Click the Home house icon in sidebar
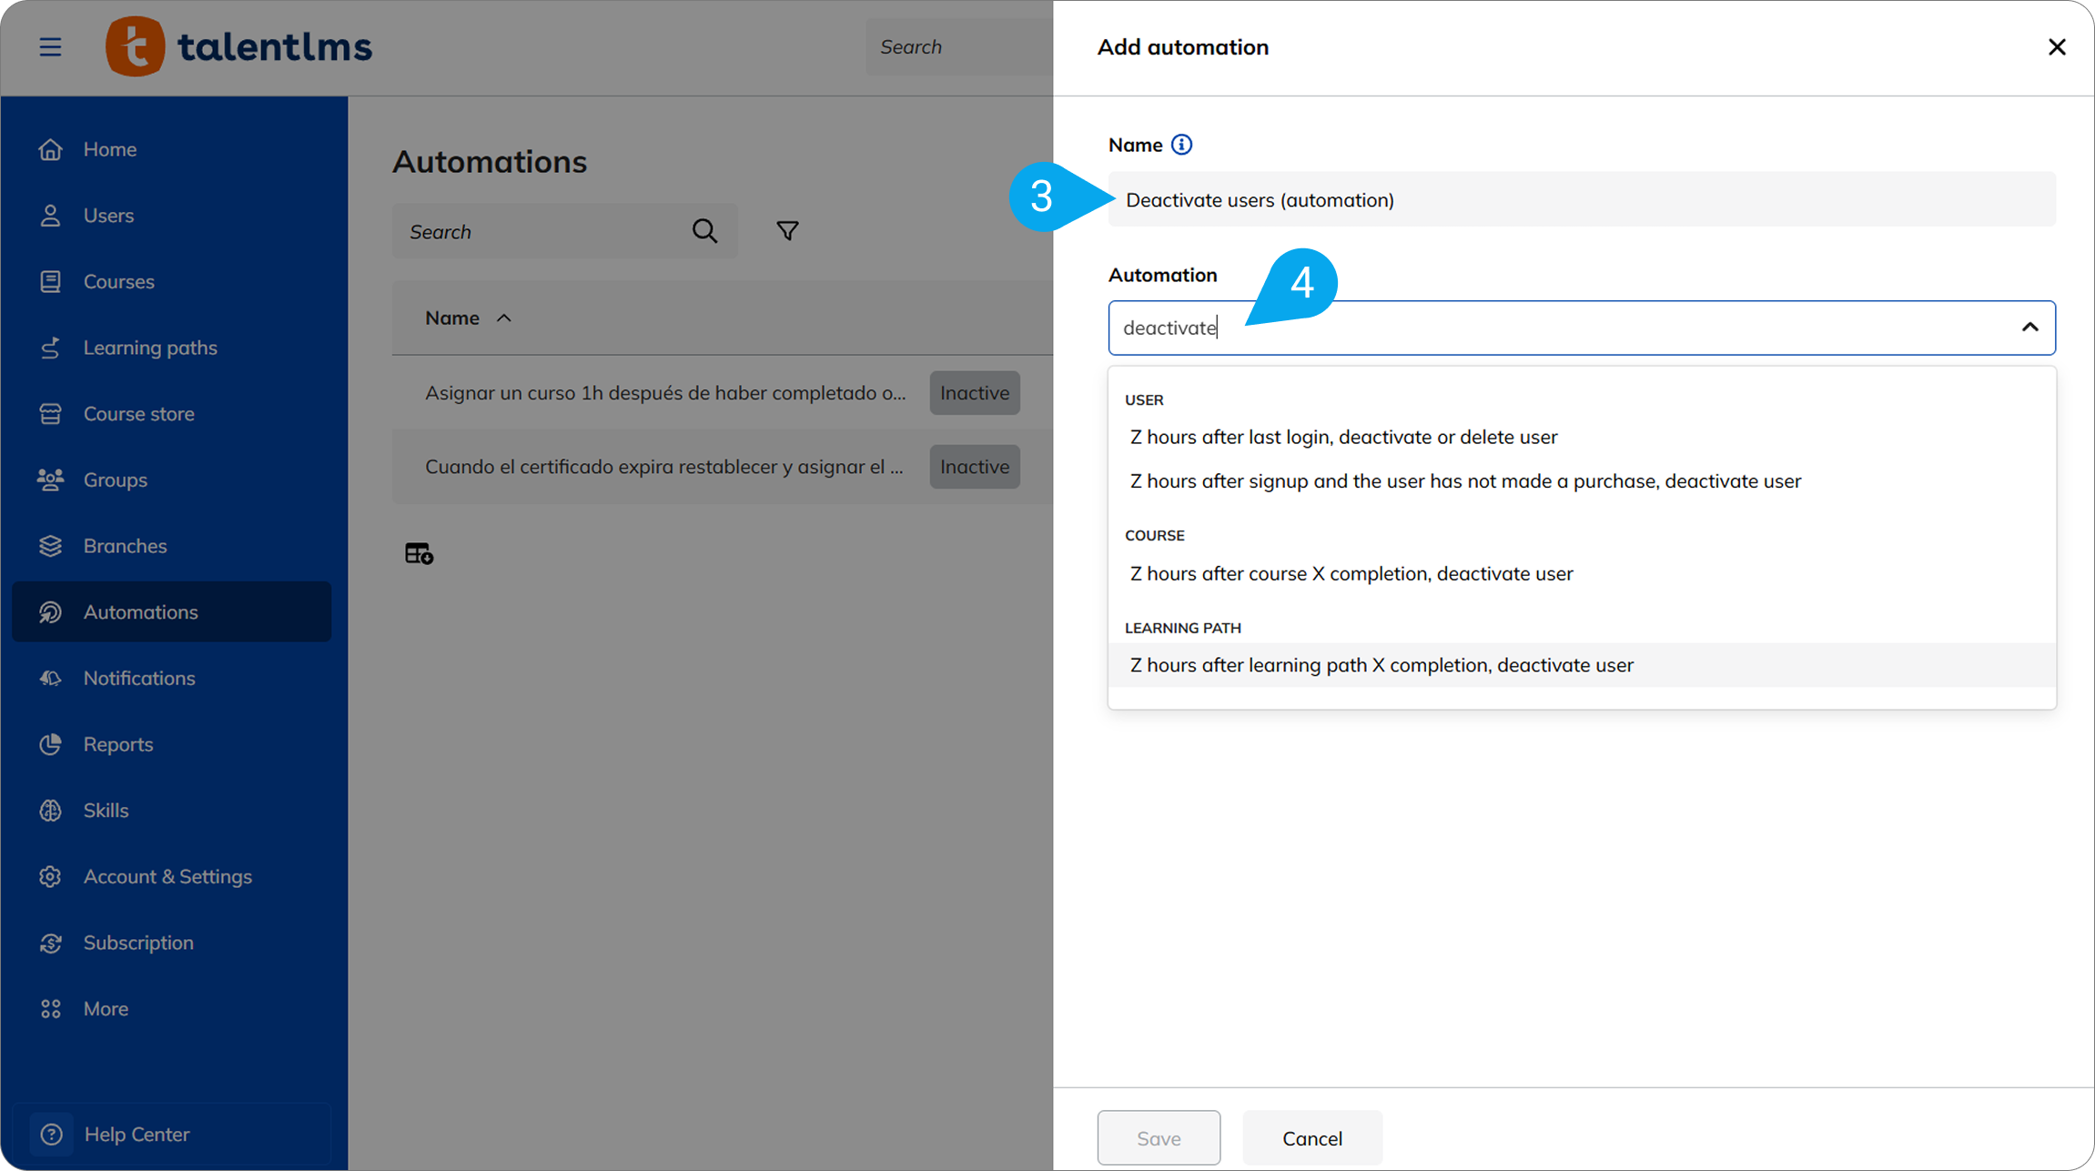This screenshot has width=2095, height=1171. (x=50, y=149)
